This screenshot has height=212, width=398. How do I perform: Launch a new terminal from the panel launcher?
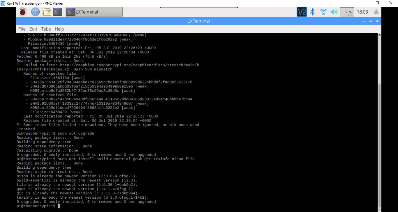click(x=57, y=12)
